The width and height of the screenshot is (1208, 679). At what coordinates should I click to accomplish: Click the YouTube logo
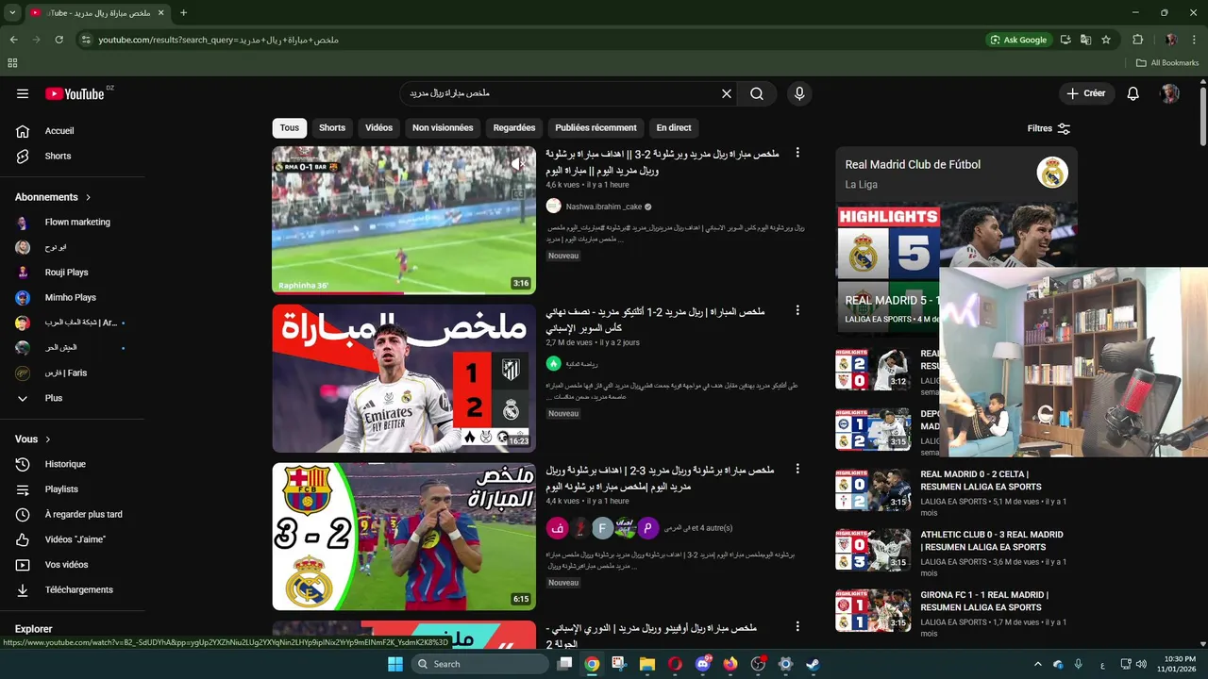coord(75,93)
